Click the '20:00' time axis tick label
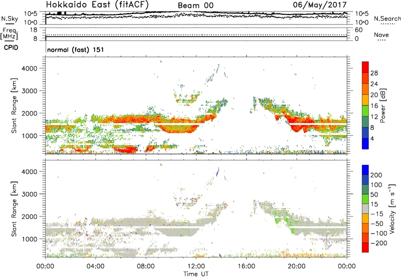 [296, 266]
